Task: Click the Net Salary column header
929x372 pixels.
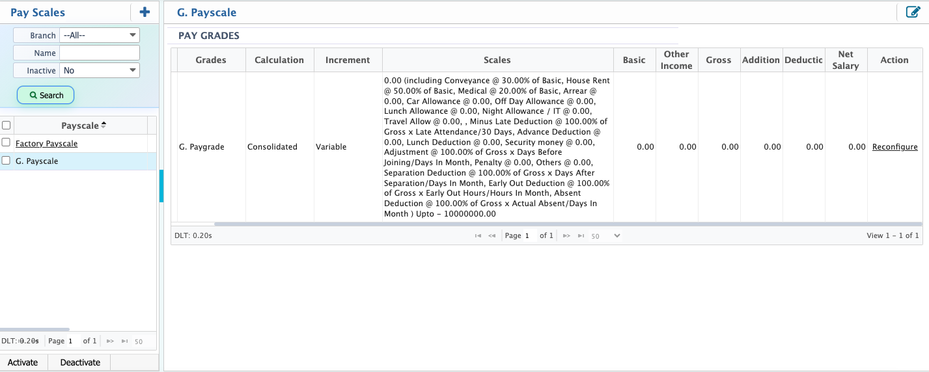Action: [846, 60]
